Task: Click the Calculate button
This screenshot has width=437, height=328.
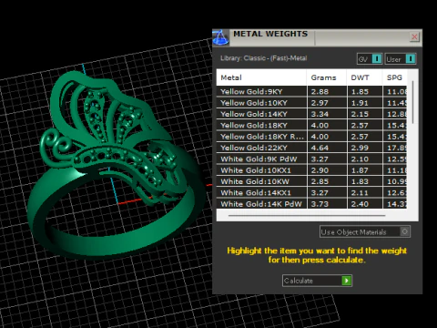Action: (317, 281)
